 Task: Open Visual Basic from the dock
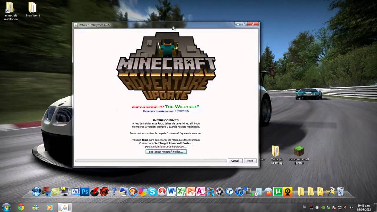click(x=75, y=192)
